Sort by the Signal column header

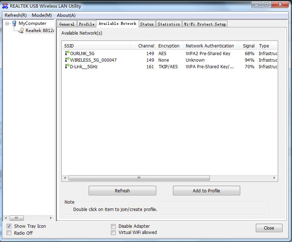coord(247,46)
